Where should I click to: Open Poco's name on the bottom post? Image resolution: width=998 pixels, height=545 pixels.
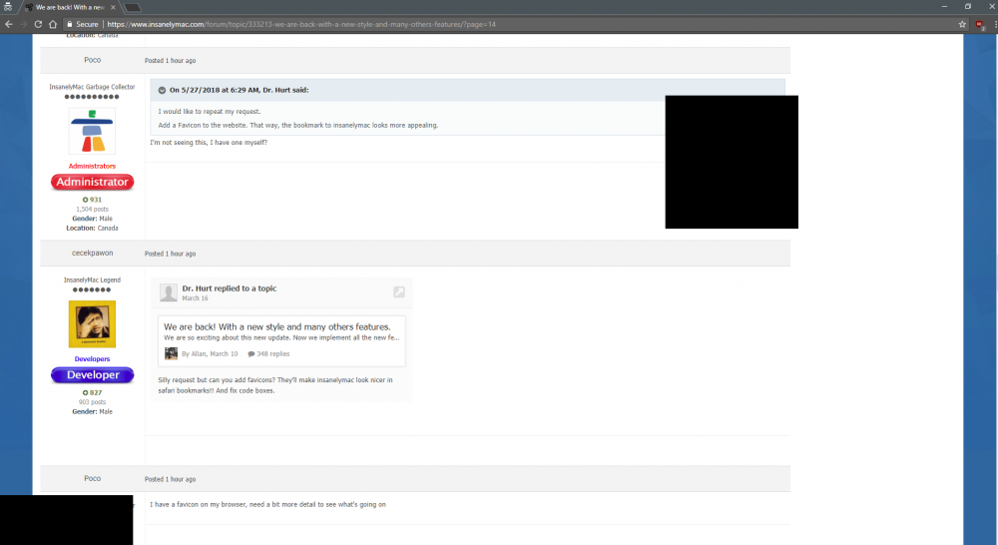(92, 478)
